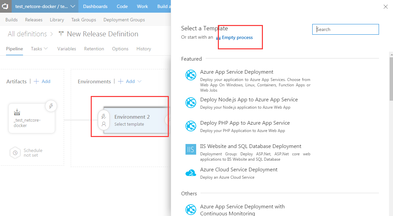393x216 pixels.
Task: Open Deployment Groups page
Action: [x=124, y=20]
